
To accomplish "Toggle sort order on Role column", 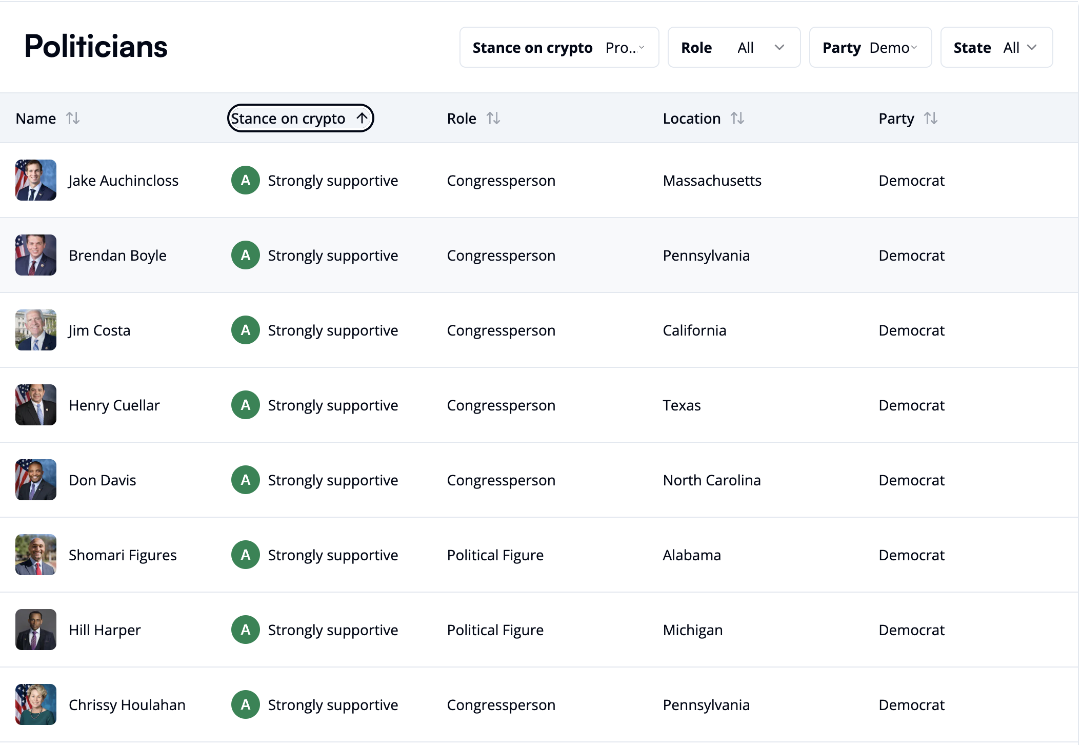I will (494, 117).
